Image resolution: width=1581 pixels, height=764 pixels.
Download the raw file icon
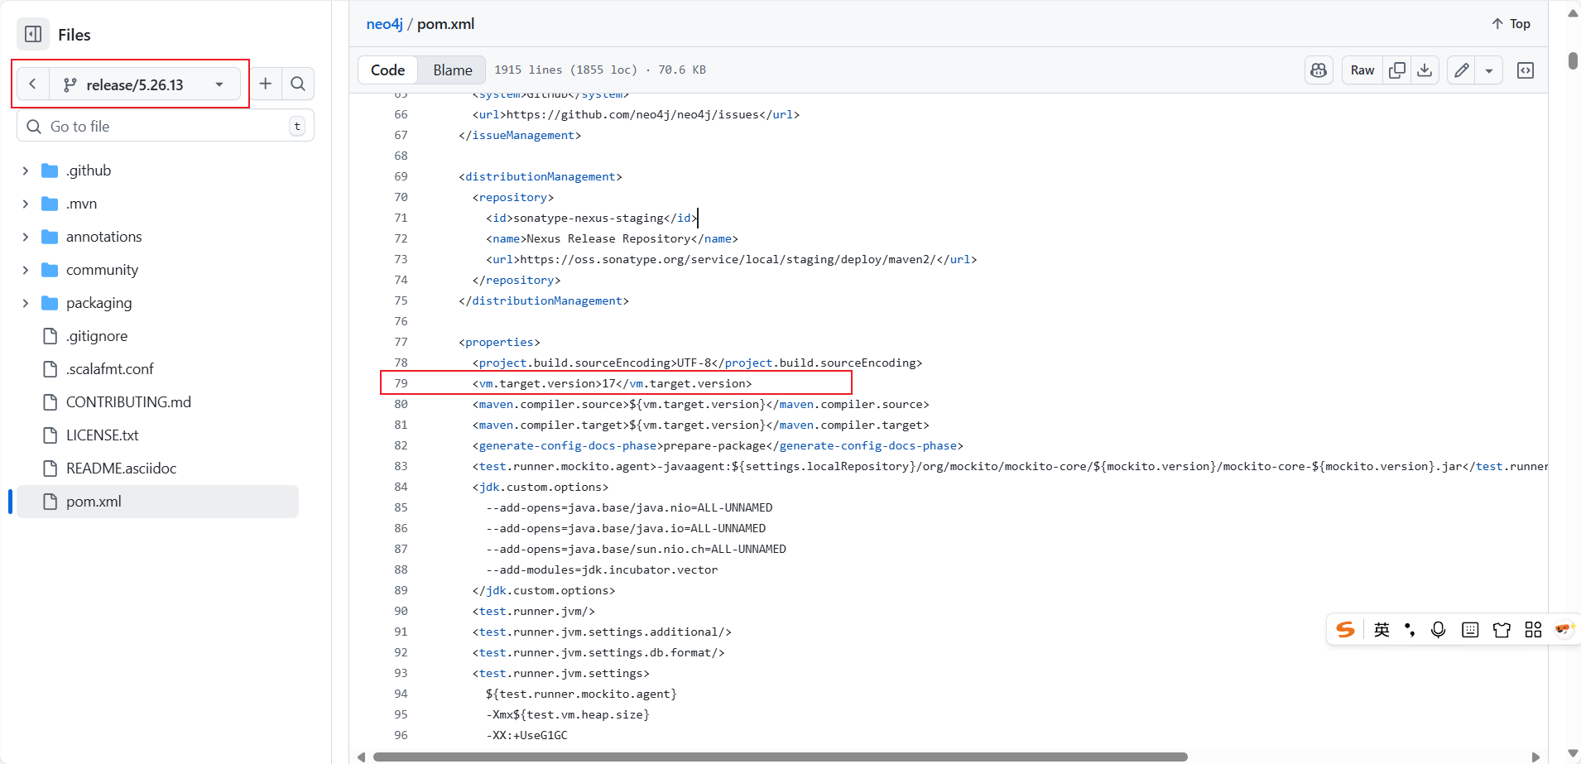tap(1425, 70)
